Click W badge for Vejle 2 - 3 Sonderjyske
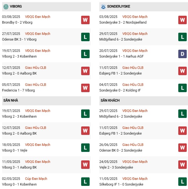 [183, 165]
